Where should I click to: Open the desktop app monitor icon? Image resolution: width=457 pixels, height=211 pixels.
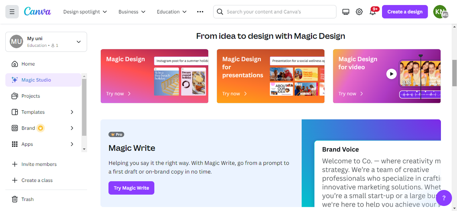pyautogui.click(x=346, y=12)
